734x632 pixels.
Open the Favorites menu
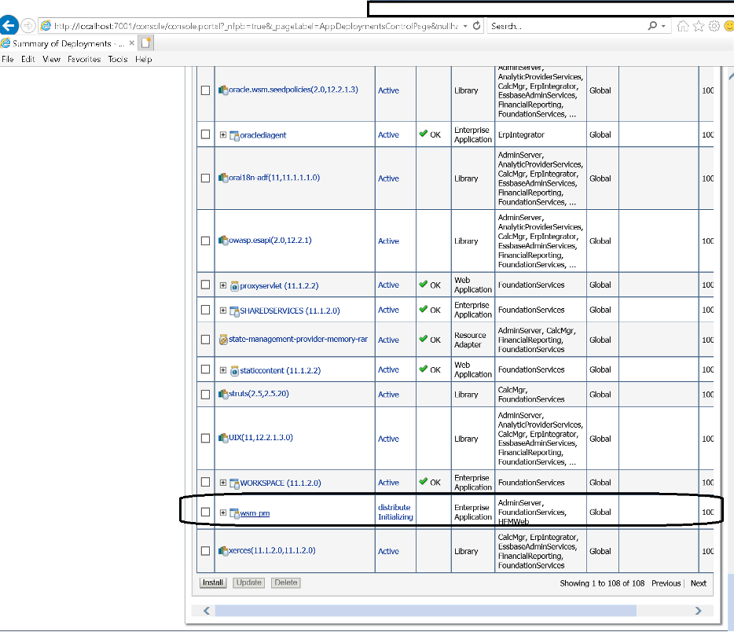click(x=84, y=59)
